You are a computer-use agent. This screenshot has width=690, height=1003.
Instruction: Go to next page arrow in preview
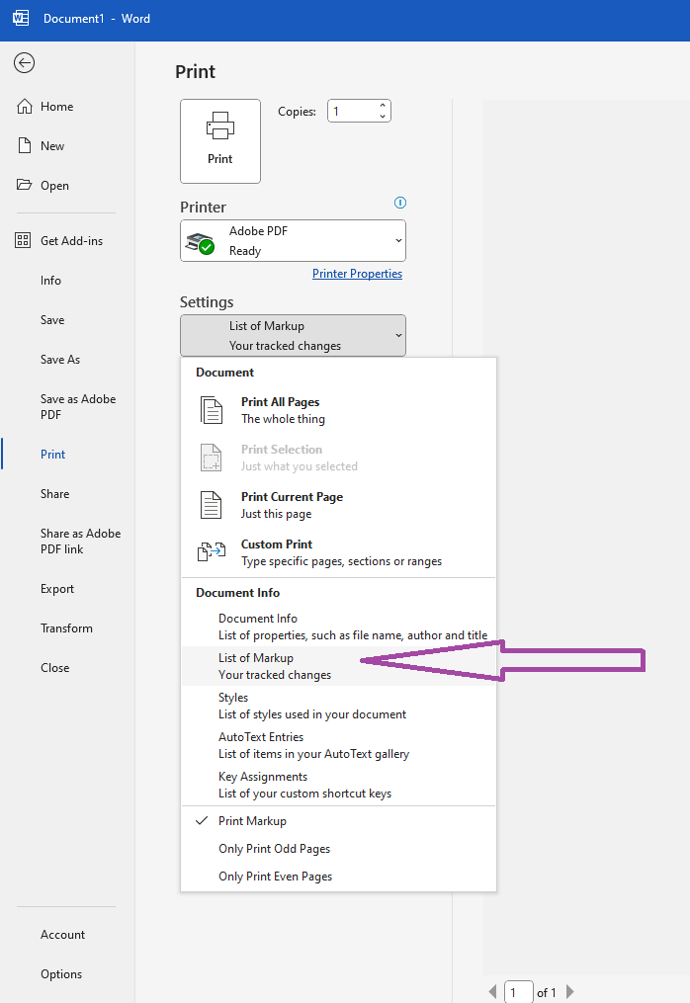(569, 992)
